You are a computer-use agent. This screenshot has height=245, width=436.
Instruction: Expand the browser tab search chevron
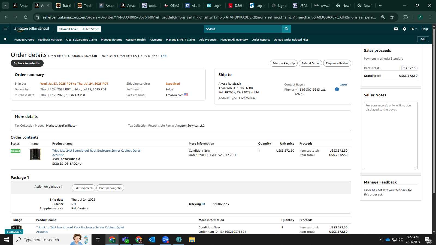5,5
